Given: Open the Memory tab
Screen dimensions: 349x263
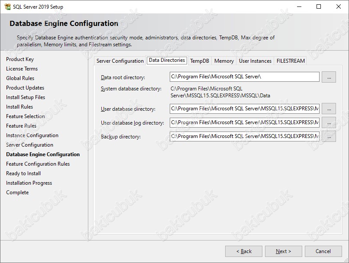Looking at the screenshot, I should coord(224,61).
